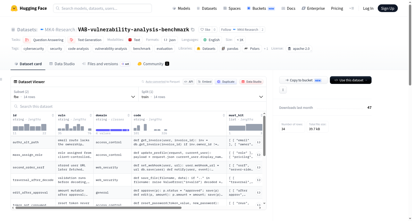
Task: Click the Embed button
Action: [204, 82]
